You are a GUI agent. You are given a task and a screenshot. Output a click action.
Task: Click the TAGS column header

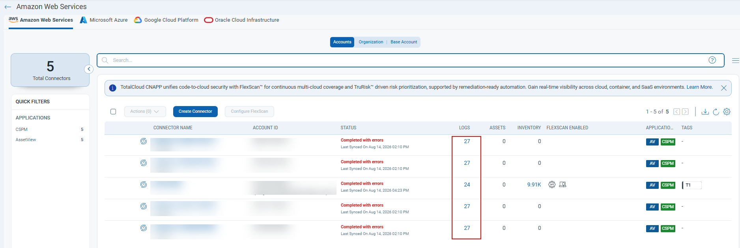[687, 128]
